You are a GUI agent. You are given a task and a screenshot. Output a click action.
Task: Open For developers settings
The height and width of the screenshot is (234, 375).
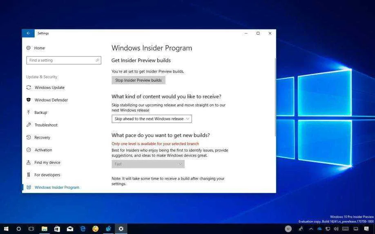click(47, 175)
